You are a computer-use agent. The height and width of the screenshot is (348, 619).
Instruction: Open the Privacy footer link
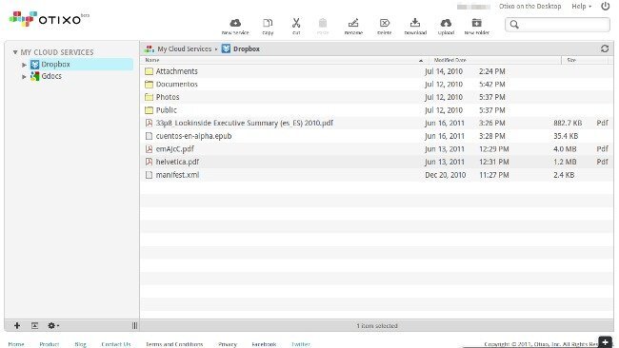tap(228, 344)
